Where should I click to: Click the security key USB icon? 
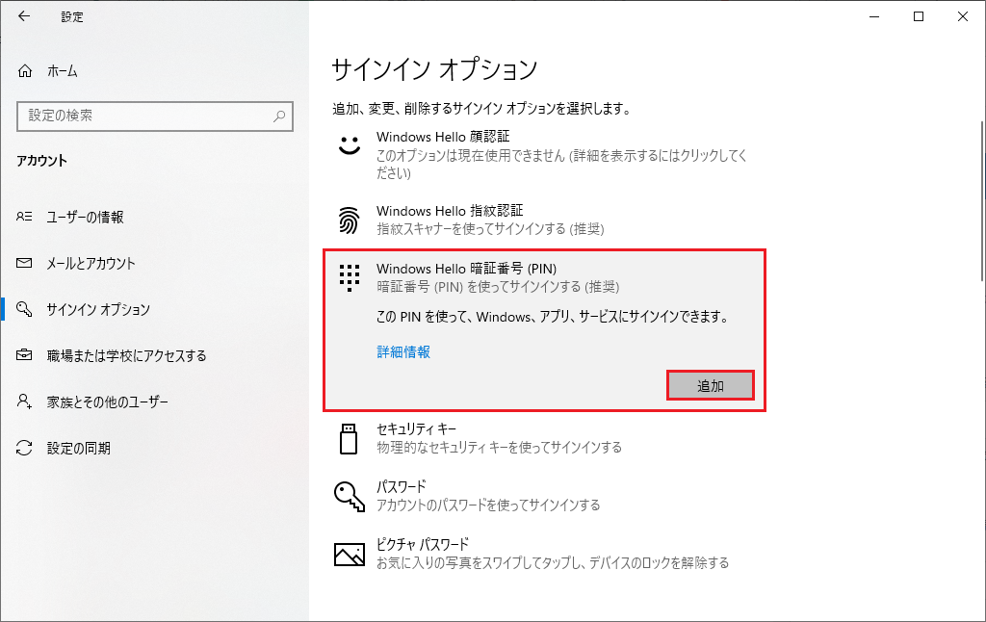348,438
